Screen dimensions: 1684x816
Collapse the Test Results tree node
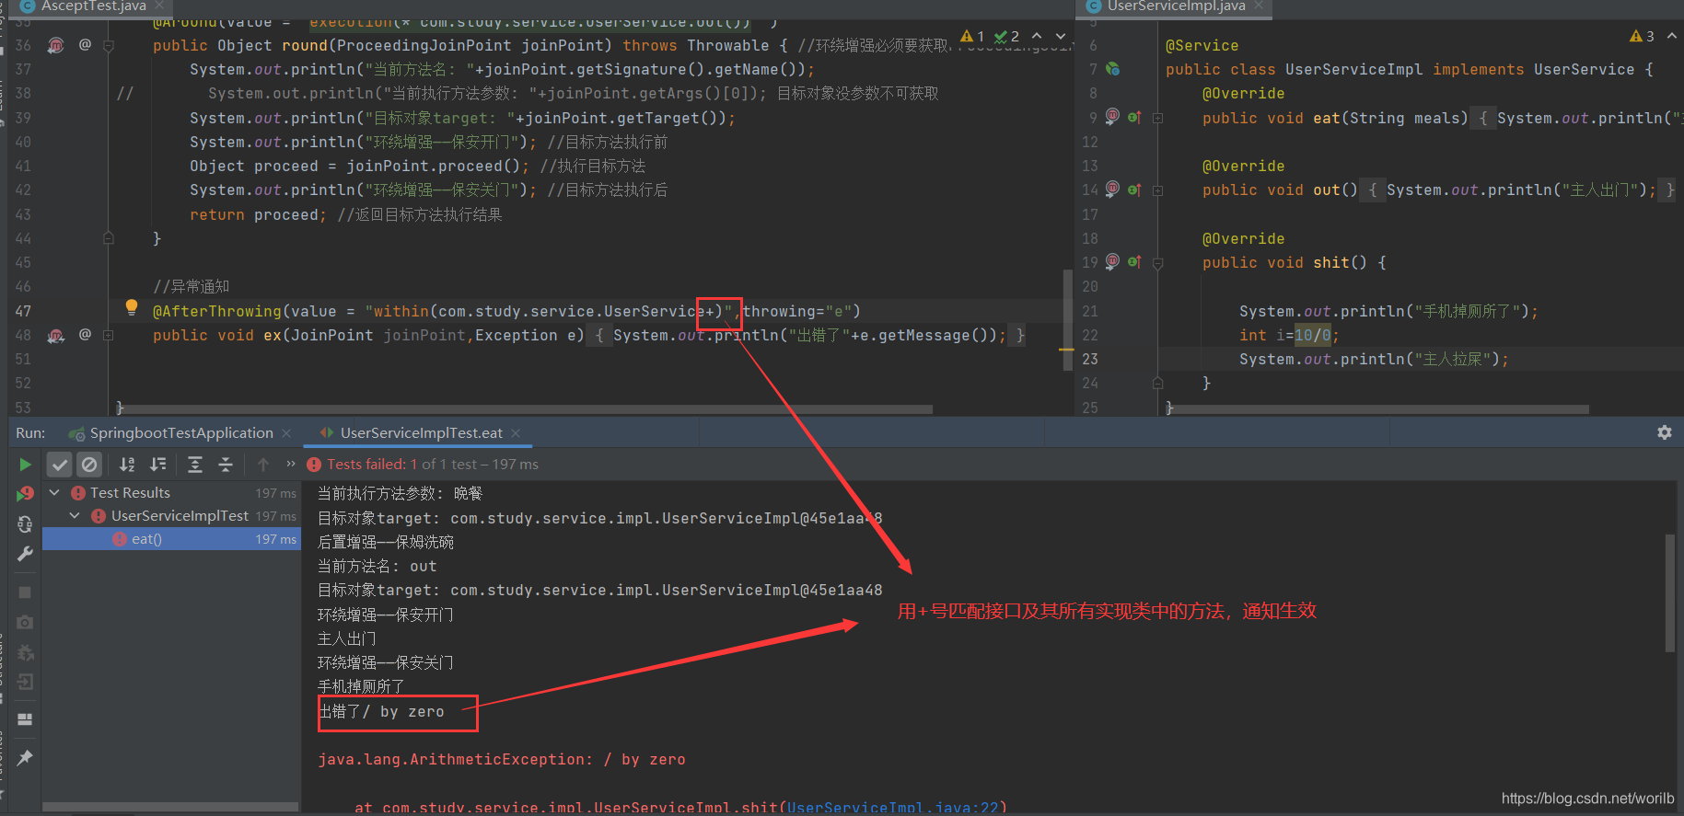pyautogui.click(x=54, y=493)
